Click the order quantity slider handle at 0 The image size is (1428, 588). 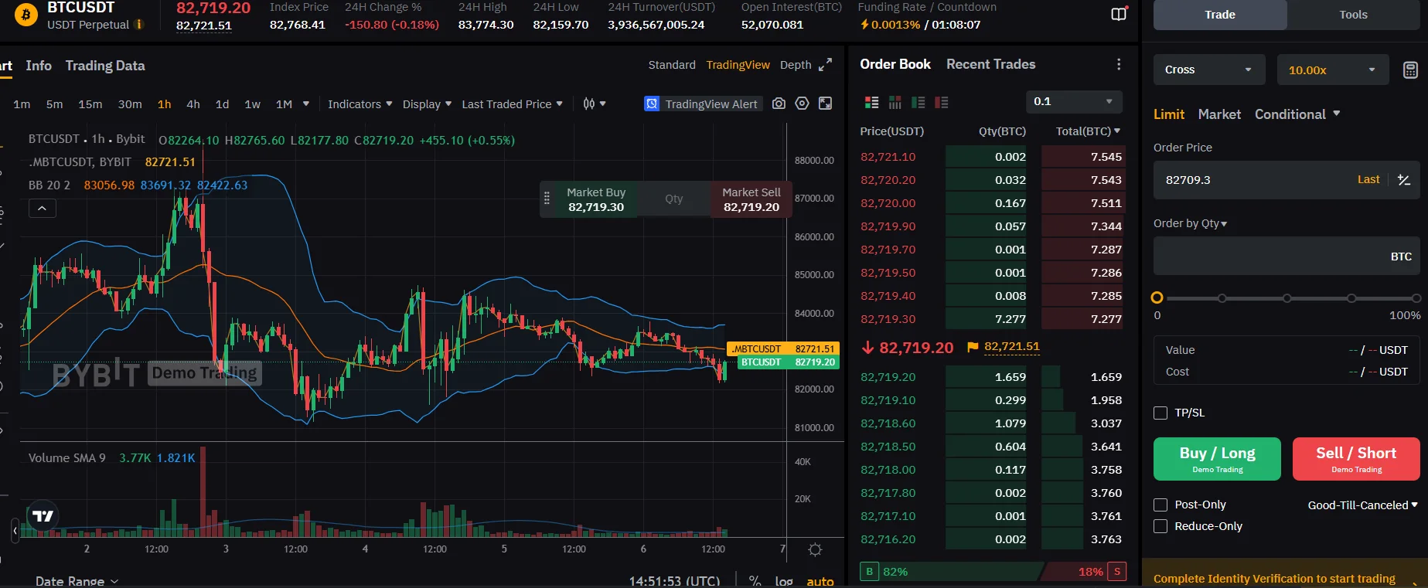[x=1157, y=298]
